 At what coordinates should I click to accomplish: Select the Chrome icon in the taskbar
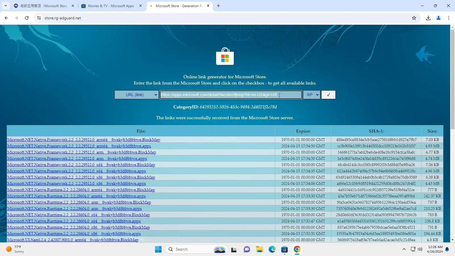(x=297, y=249)
